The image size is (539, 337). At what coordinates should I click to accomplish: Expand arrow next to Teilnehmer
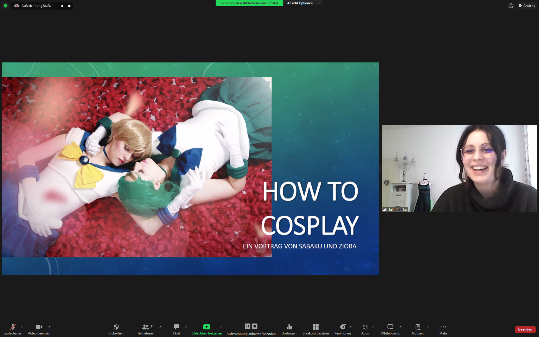click(x=161, y=327)
